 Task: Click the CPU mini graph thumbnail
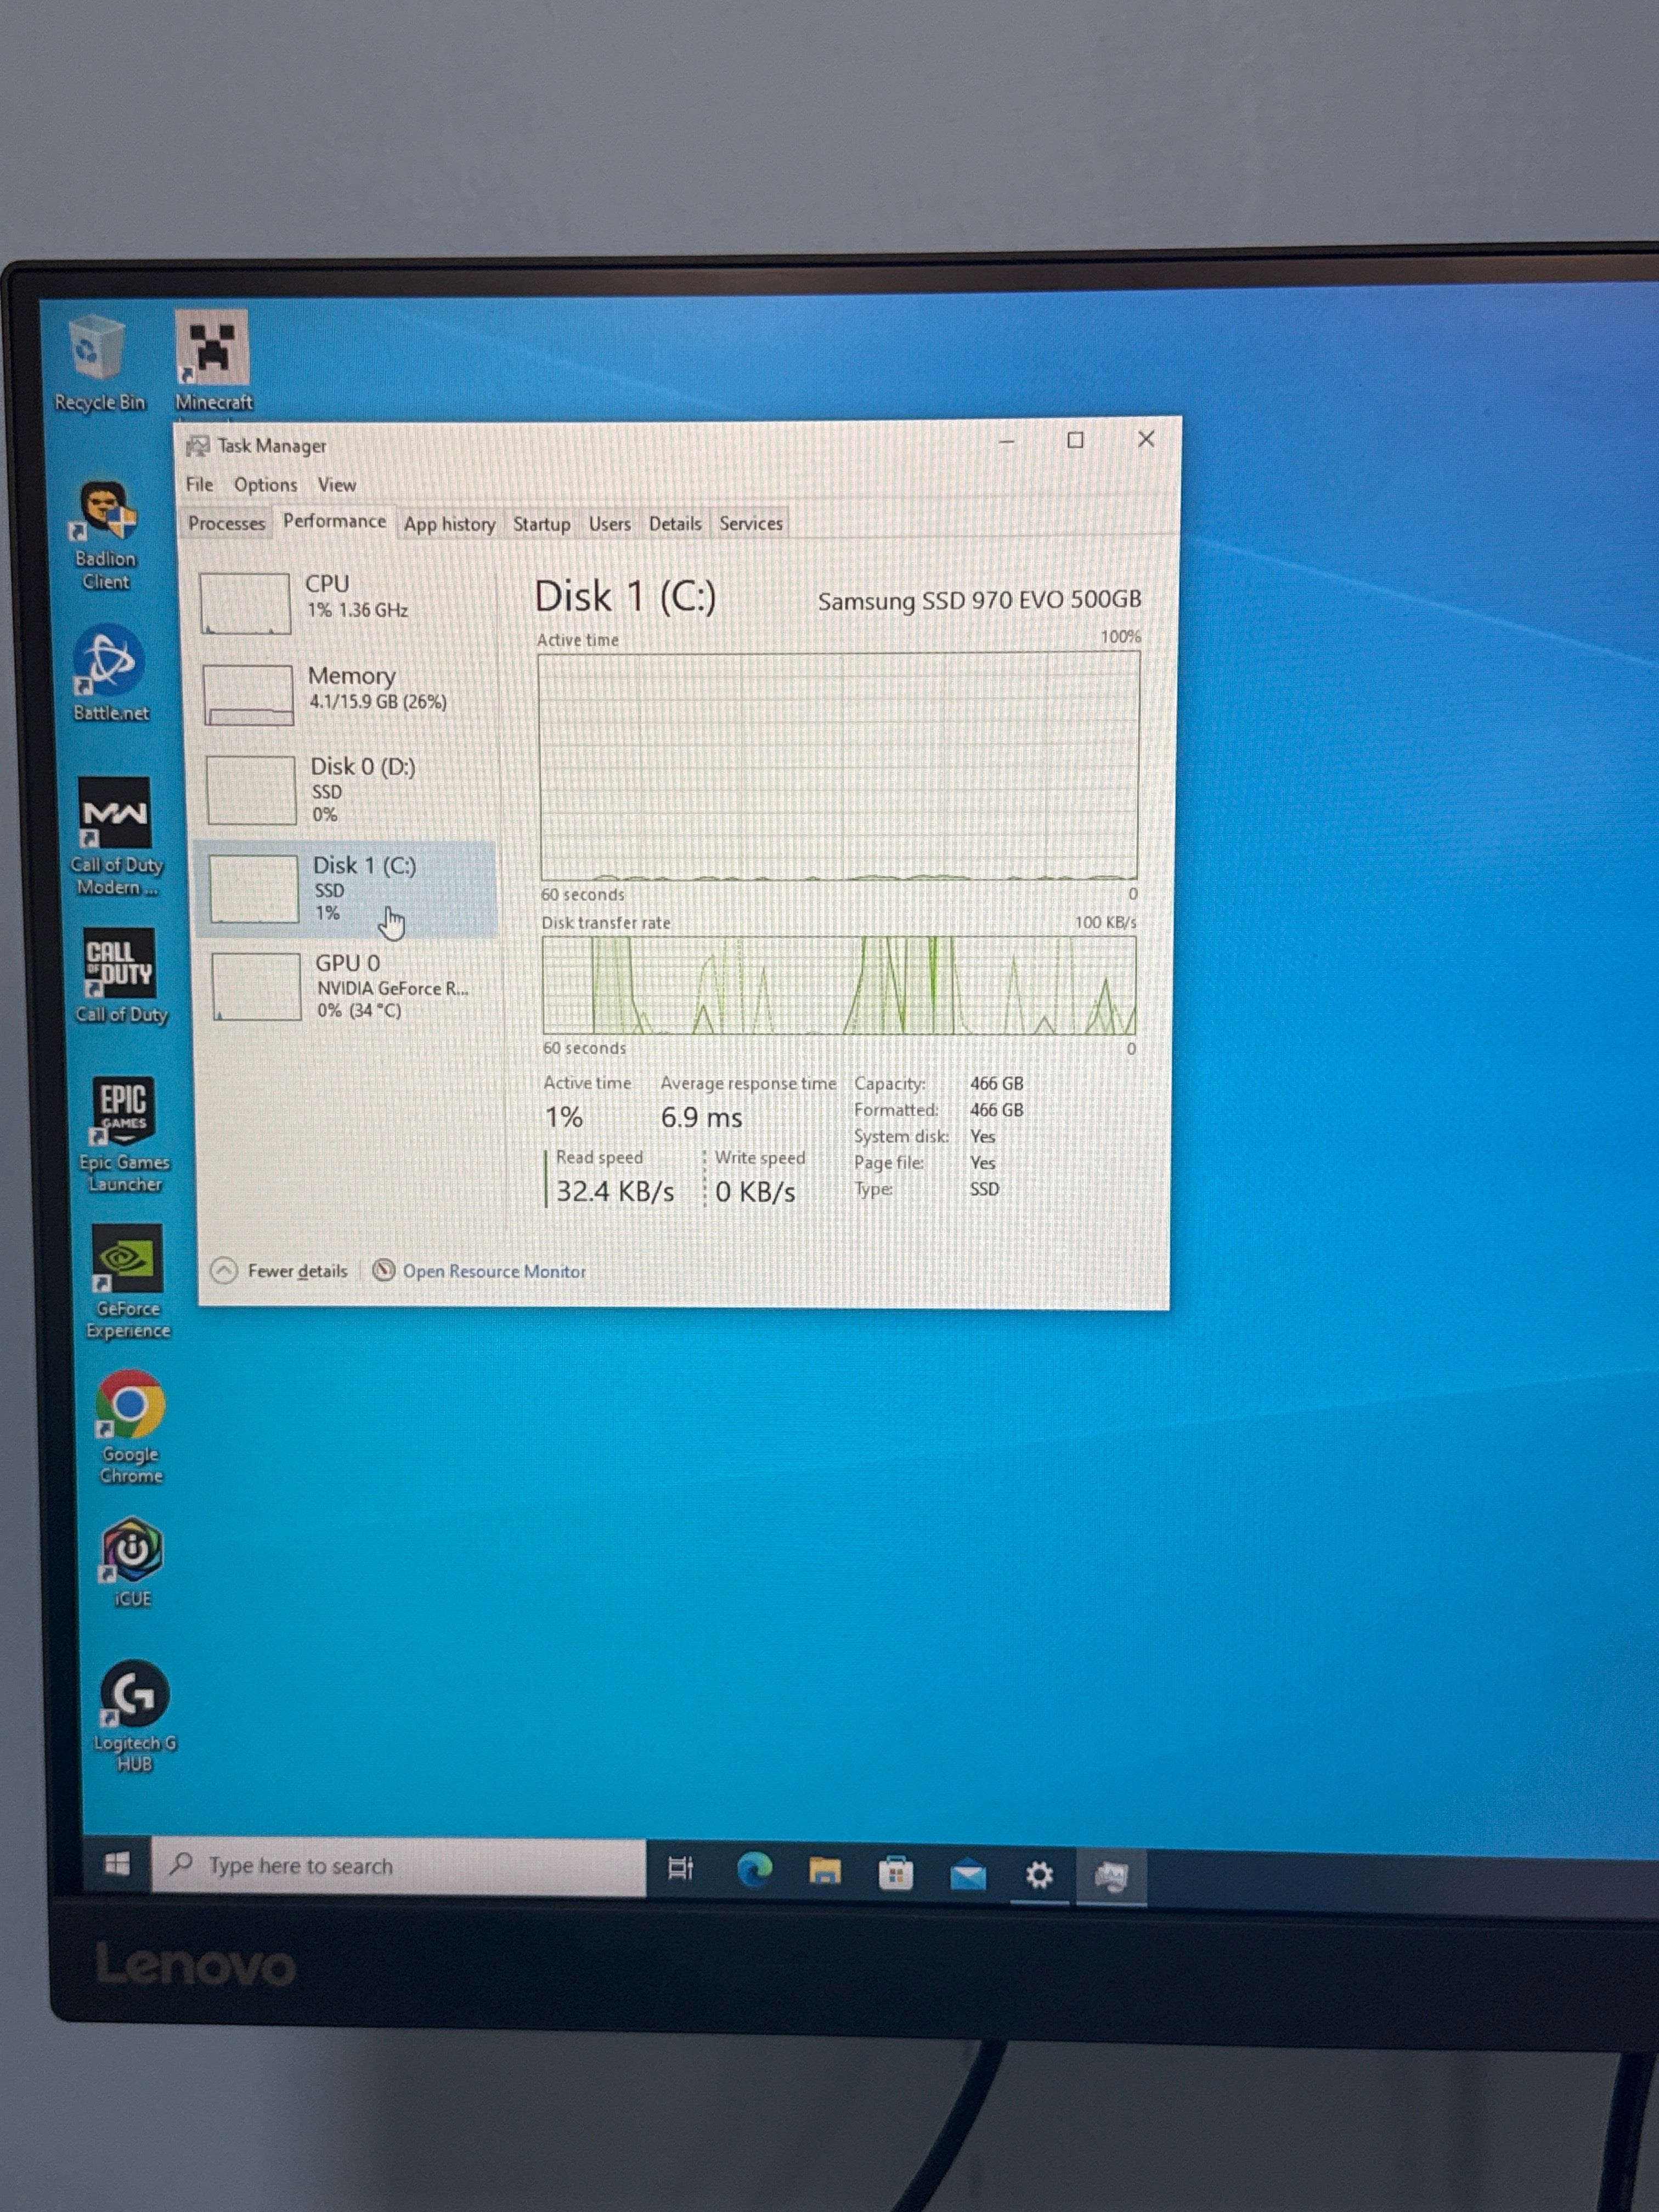(x=245, y=603)
